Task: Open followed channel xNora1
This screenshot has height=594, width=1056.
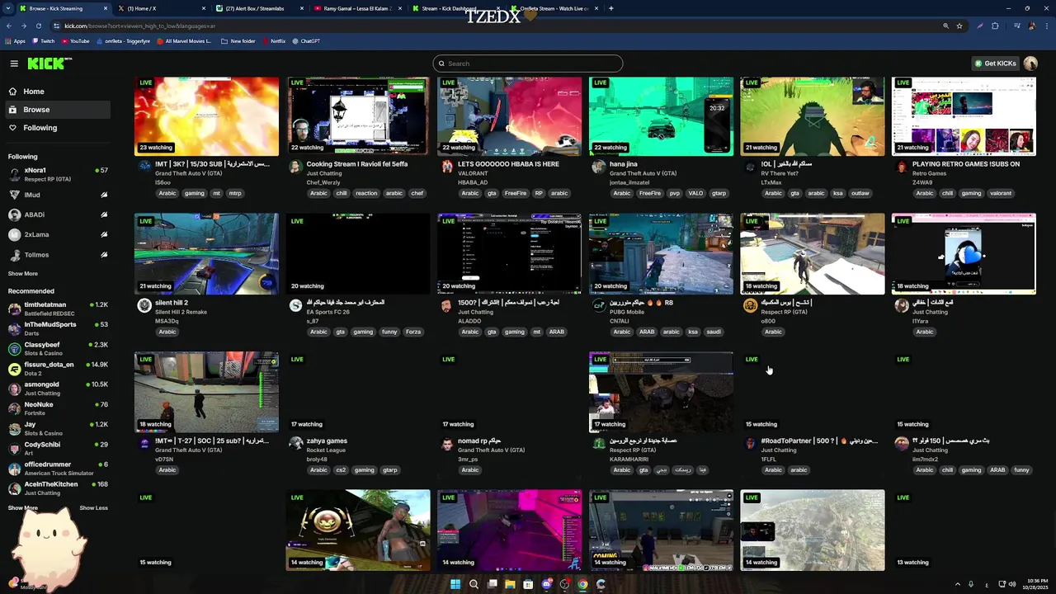Action: [x=58, y=174]
